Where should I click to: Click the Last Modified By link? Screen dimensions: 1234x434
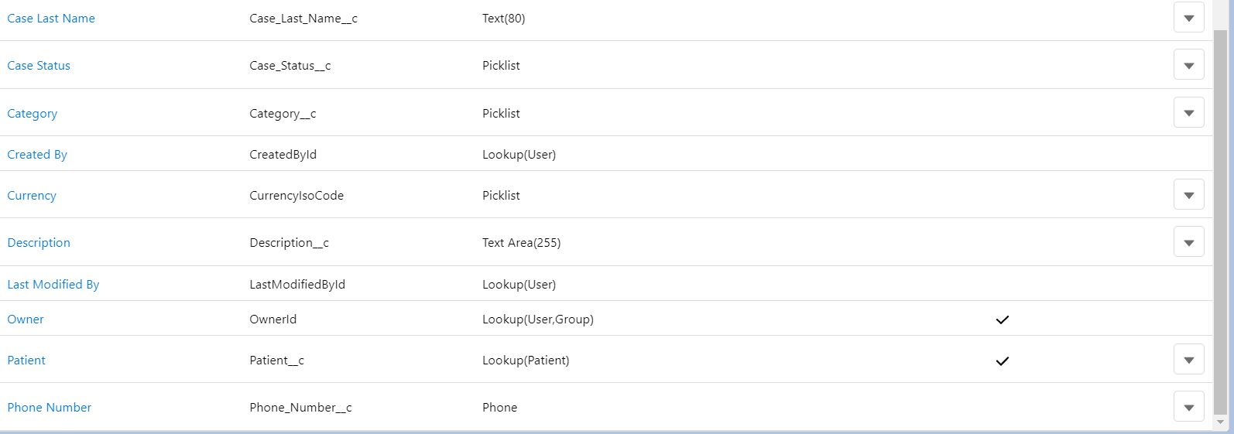coord(53,285)
